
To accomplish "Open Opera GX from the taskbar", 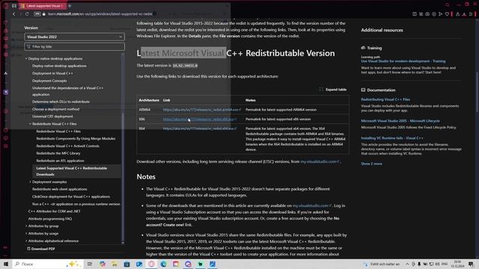I will pyautogui.click(x=151, y=264).
